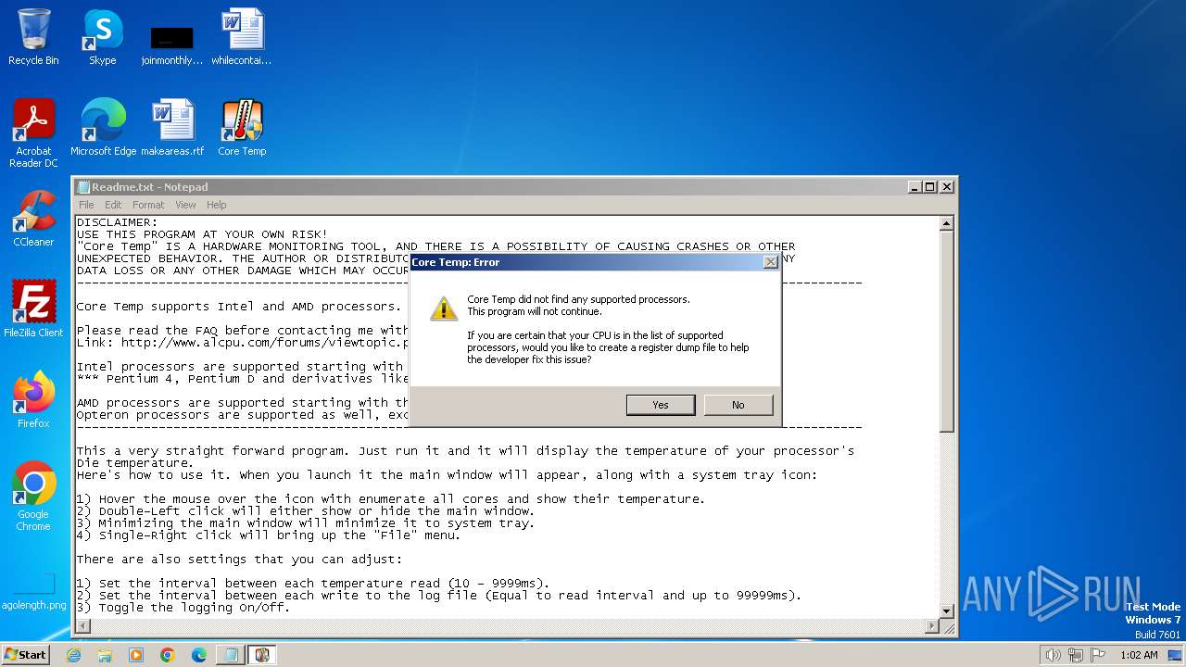The image size is (1186, 667).
Task: Open the Edit menu in Notepad
Action: point(113,205)
